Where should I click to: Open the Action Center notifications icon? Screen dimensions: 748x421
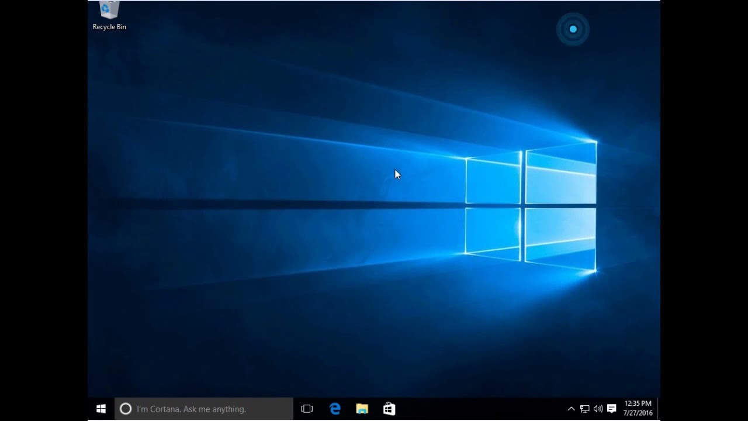click(612, 409)
